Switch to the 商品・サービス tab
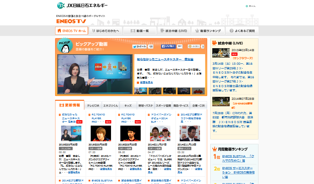 pyautogui.click(x=181, y=106)
